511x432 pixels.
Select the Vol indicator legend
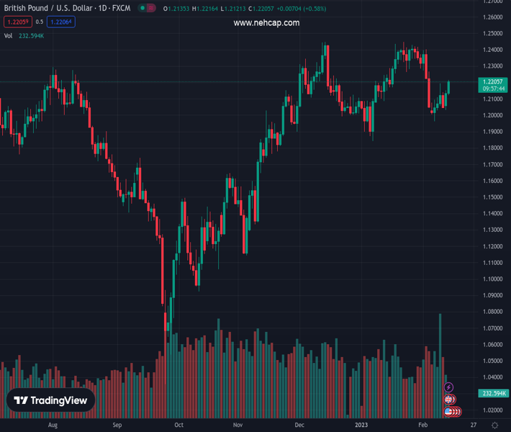(x=8, y=35)
